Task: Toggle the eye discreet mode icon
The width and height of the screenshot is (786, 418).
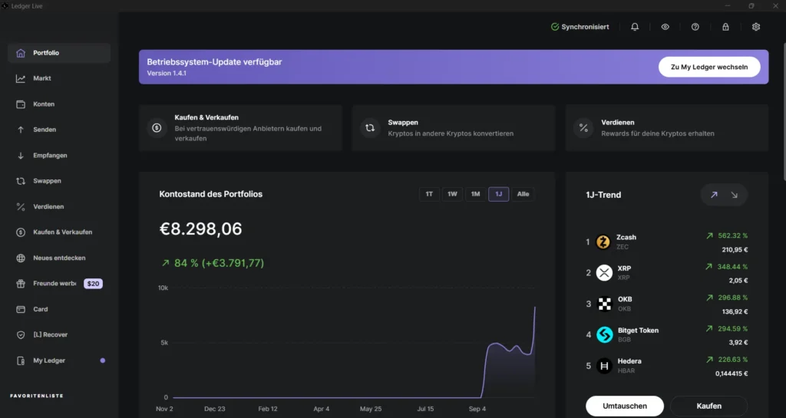Action: pos(665,27)
